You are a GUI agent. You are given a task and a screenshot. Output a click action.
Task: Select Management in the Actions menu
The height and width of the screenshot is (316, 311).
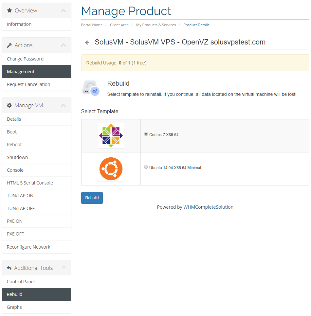pyautogui.click(x=37, y=72)
